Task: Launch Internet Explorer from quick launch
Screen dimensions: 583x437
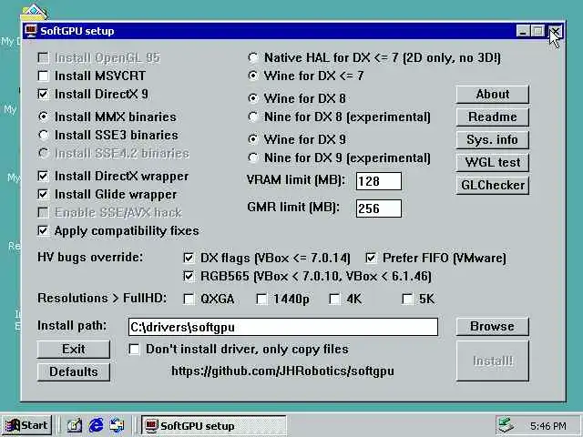Action: click(96, 425)
